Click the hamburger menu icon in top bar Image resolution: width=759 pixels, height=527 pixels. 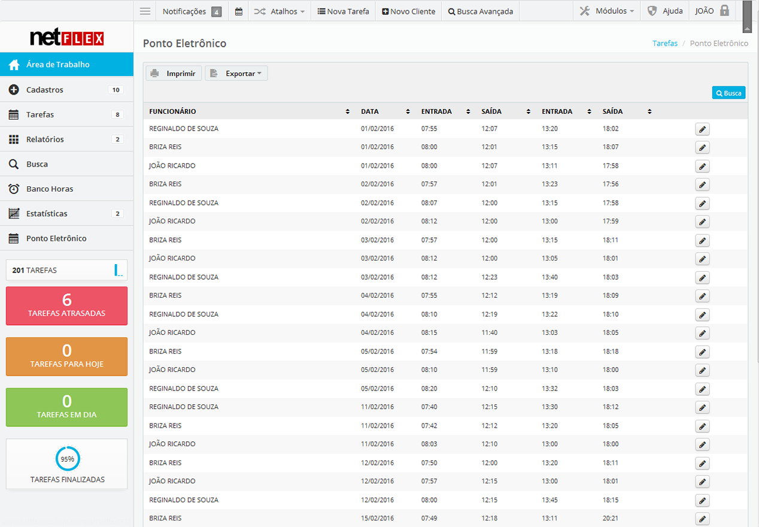coord(145,11)
